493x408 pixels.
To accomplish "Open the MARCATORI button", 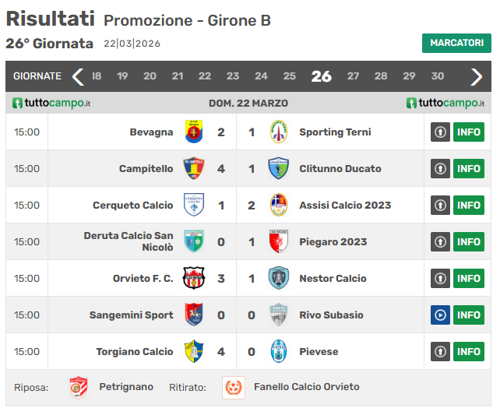I will (x=456, y=44).
